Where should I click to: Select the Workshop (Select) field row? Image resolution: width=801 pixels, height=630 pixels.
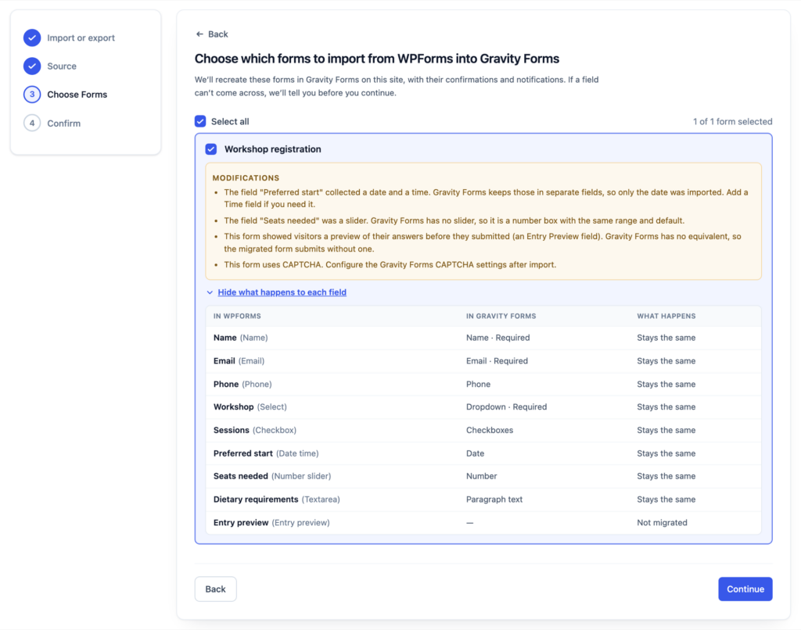(483, 407)
